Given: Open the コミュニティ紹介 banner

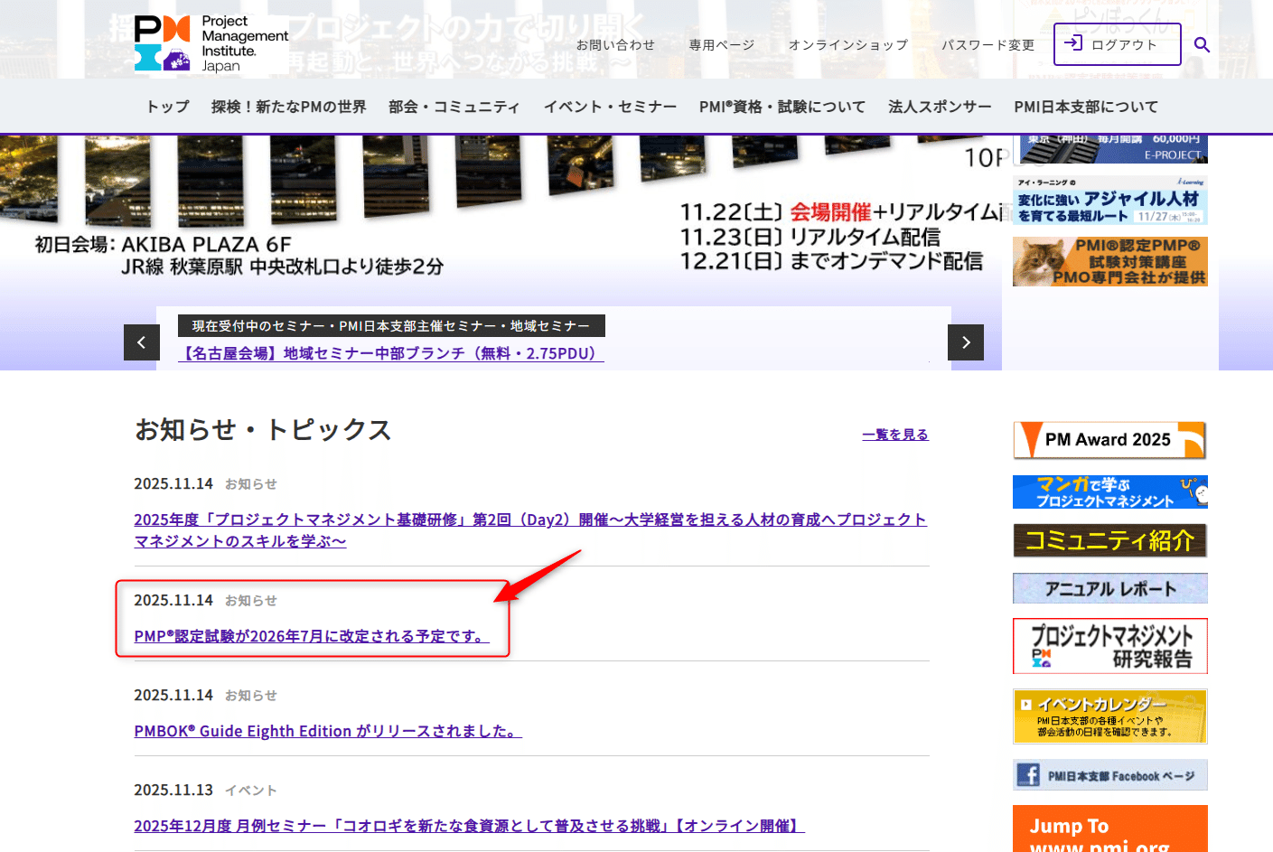Looking at the screenshot, I should point(1109,540).
